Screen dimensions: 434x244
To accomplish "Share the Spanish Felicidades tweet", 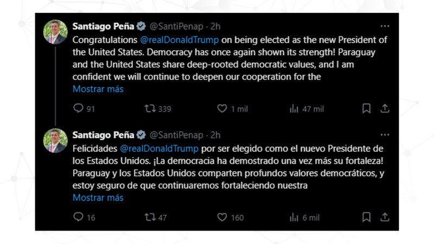I will tap(385, 217).
